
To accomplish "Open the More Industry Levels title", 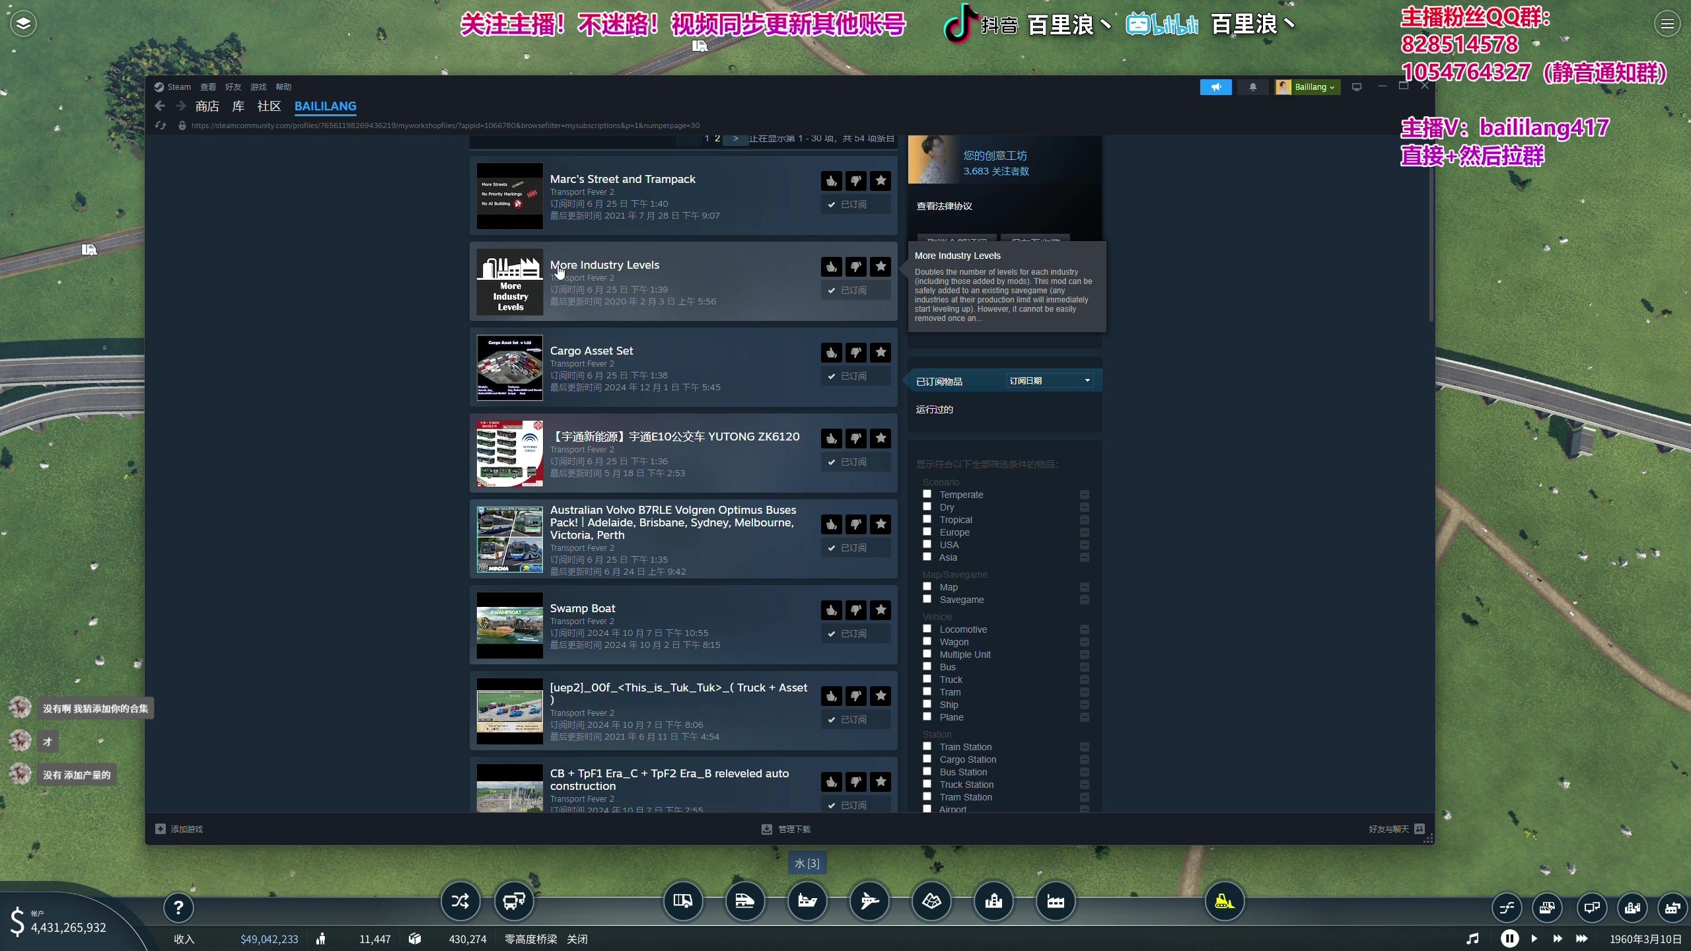I will click(604, 265).
